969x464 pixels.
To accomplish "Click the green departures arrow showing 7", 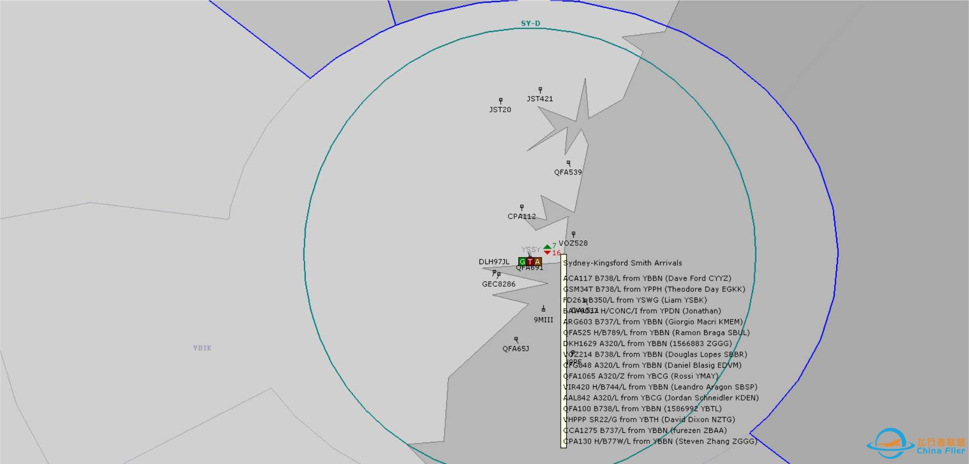I will (547, 247).
